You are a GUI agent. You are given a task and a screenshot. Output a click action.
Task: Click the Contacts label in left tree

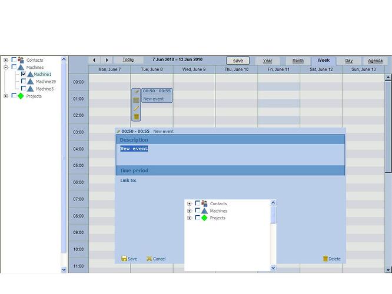(x=35, y=60)
